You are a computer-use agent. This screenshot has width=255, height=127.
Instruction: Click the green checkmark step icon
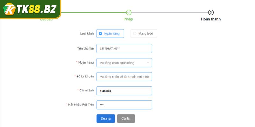[x=128, y=12]
